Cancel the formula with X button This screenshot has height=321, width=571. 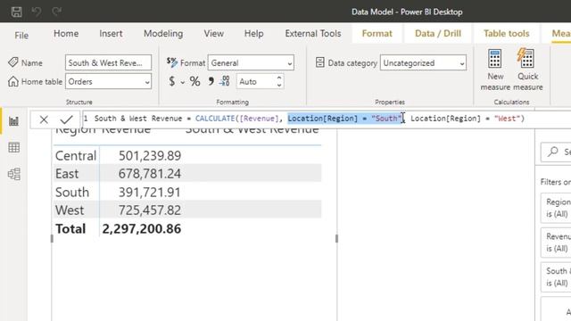44,119
